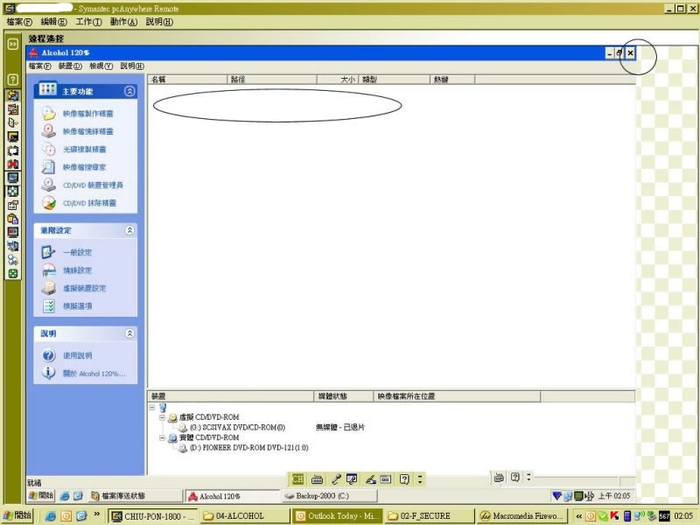Sort image list by 類型 column header
The width and height of the screenshot is (700, 525).
394,80
